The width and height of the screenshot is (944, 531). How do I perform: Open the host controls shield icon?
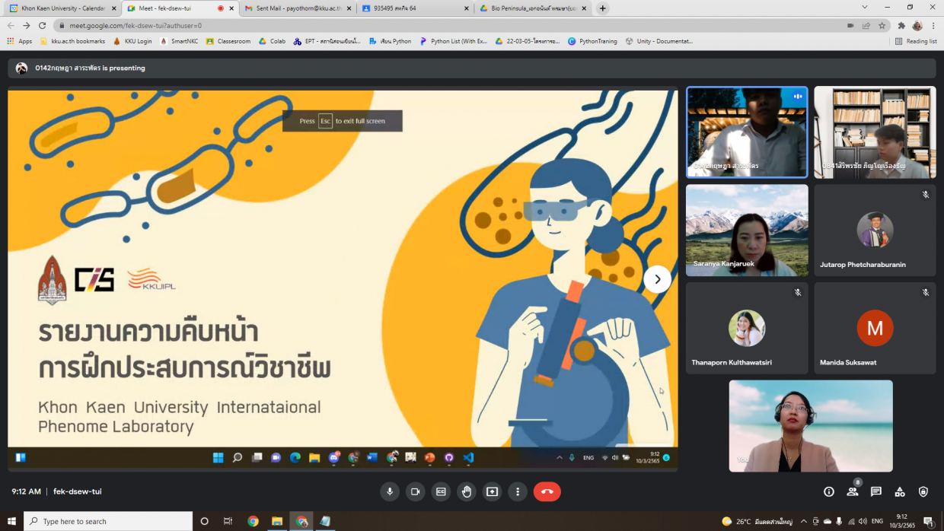point(923,491)
